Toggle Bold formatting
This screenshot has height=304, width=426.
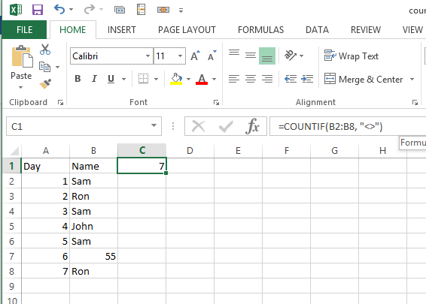coord(78,79)
